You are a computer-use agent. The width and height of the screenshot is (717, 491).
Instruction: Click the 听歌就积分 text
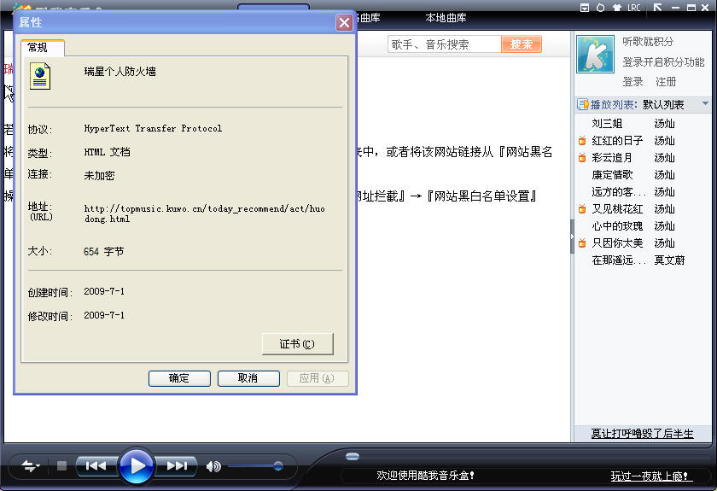[x=648, y=42]
